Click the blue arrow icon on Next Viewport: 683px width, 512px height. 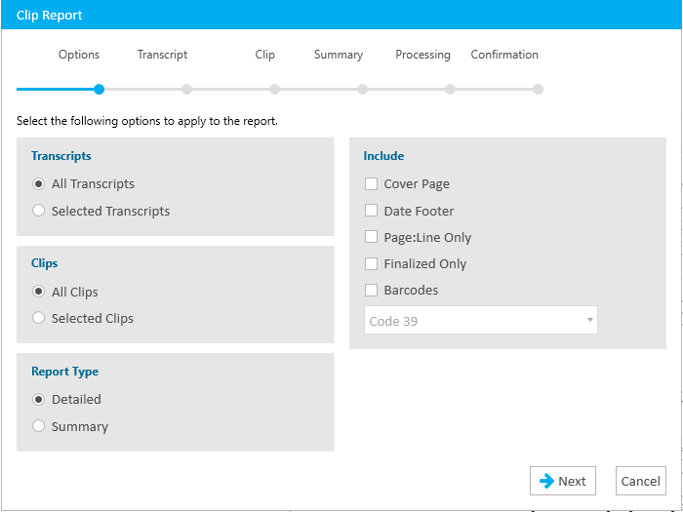click(x=546, y=481)
